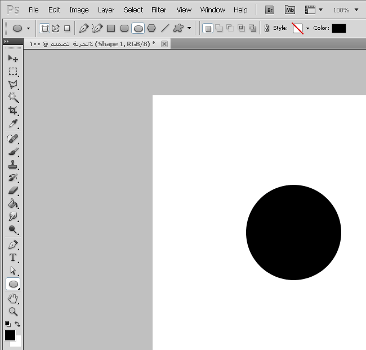The height and width of the screenshot is (350, 366).
Task: Choose the Eraser tool
Action: [12, 190]
